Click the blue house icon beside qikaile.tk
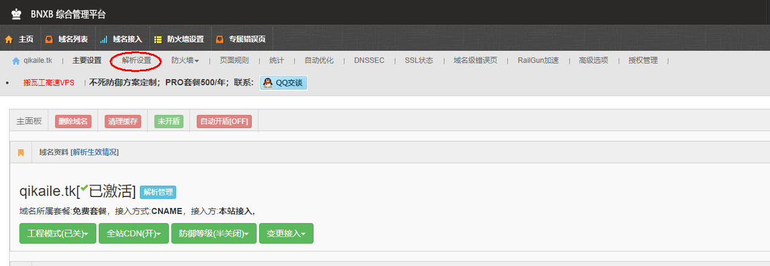The width and height of the screenshot is (770, 266). click(x=16, y=60)
